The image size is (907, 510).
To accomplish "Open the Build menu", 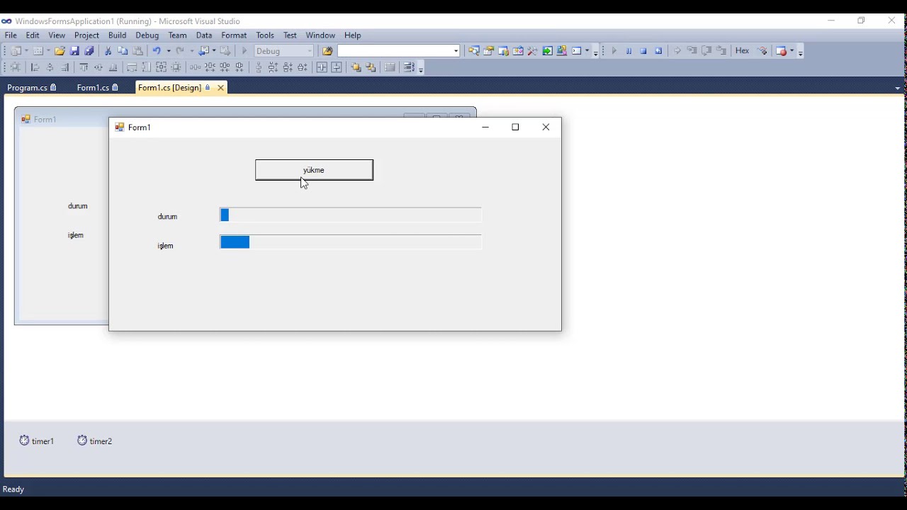I will pos(118,35).
